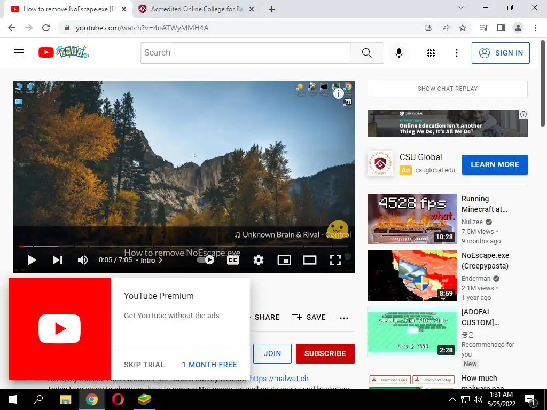Focus the YouTube search field
547x410 pixels.
[x=245, y=53]
